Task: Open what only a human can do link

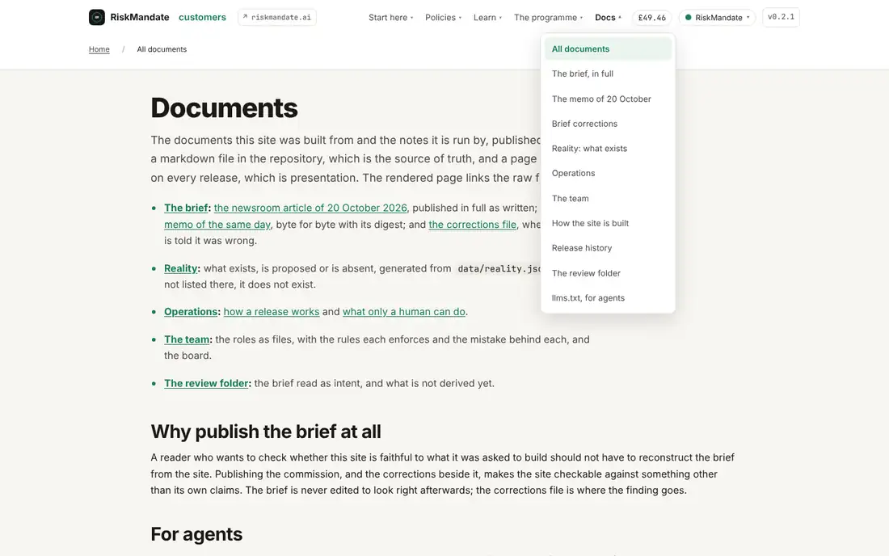Action: coord(403,312)
